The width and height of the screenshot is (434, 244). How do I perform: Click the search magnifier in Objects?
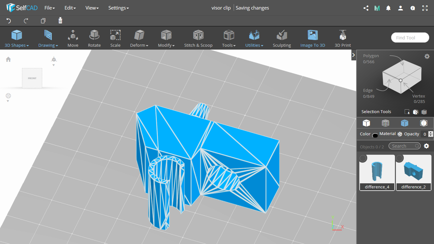pyautogui.click(x=417, y=146)
